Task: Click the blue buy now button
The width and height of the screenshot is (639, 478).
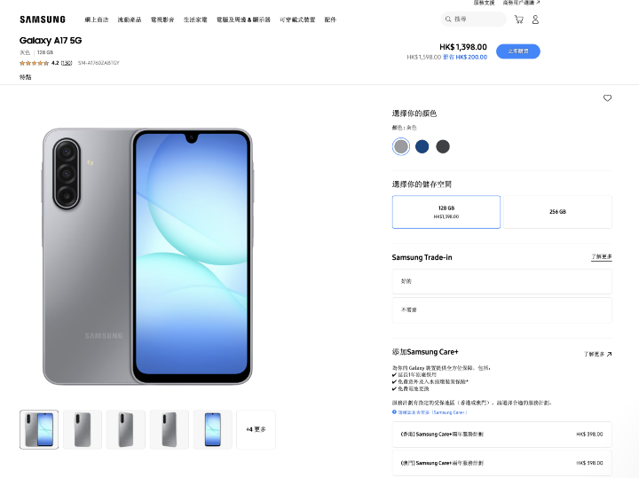Action: pos(518,51)
